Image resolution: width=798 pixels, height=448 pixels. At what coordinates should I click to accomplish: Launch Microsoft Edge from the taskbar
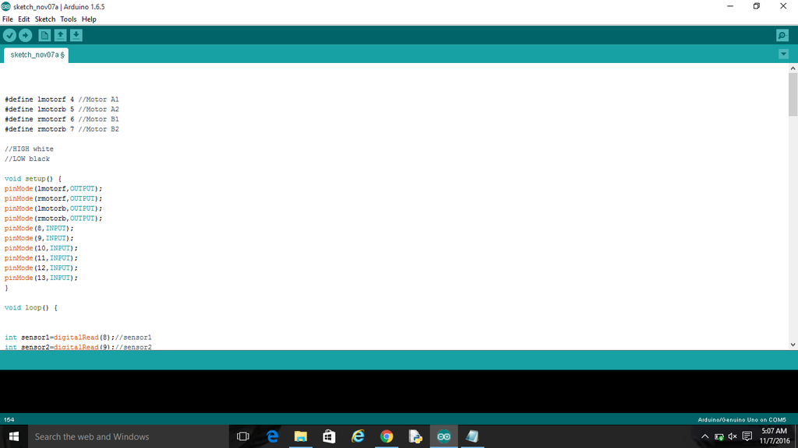(x=272, y=436)
